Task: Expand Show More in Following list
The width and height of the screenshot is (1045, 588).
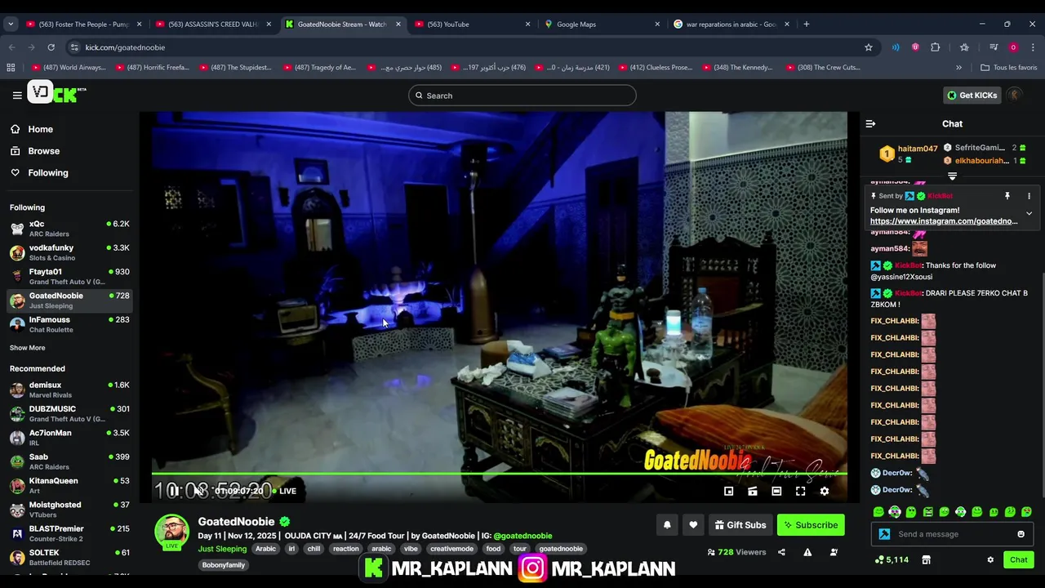Action: [x=28, y=348]
